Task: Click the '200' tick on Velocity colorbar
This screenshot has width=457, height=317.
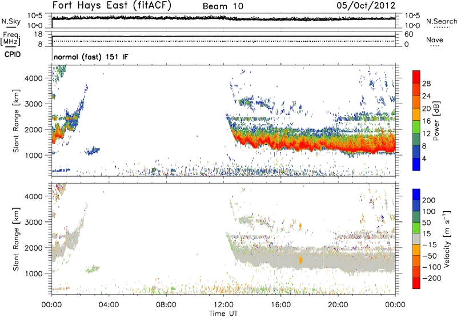Action: point(429,200)
